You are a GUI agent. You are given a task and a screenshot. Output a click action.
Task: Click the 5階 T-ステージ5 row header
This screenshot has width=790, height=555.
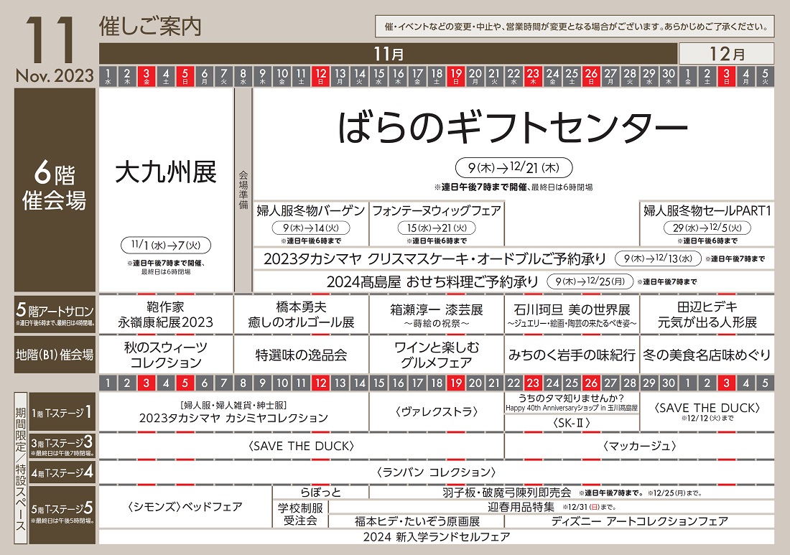coord(62,514)
